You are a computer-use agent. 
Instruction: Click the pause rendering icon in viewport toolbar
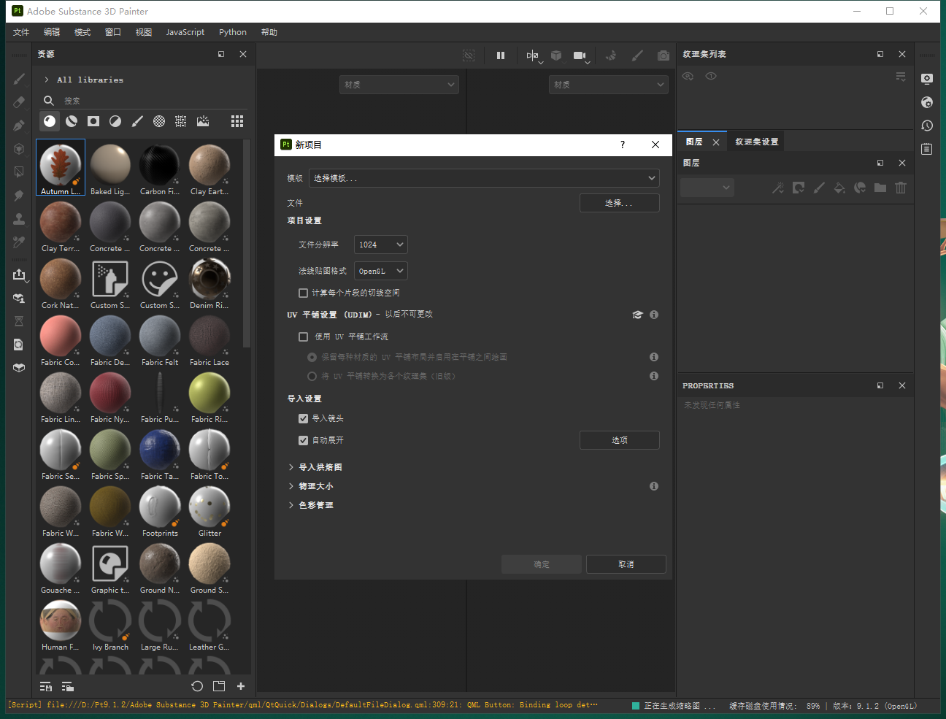coord(501,55)
